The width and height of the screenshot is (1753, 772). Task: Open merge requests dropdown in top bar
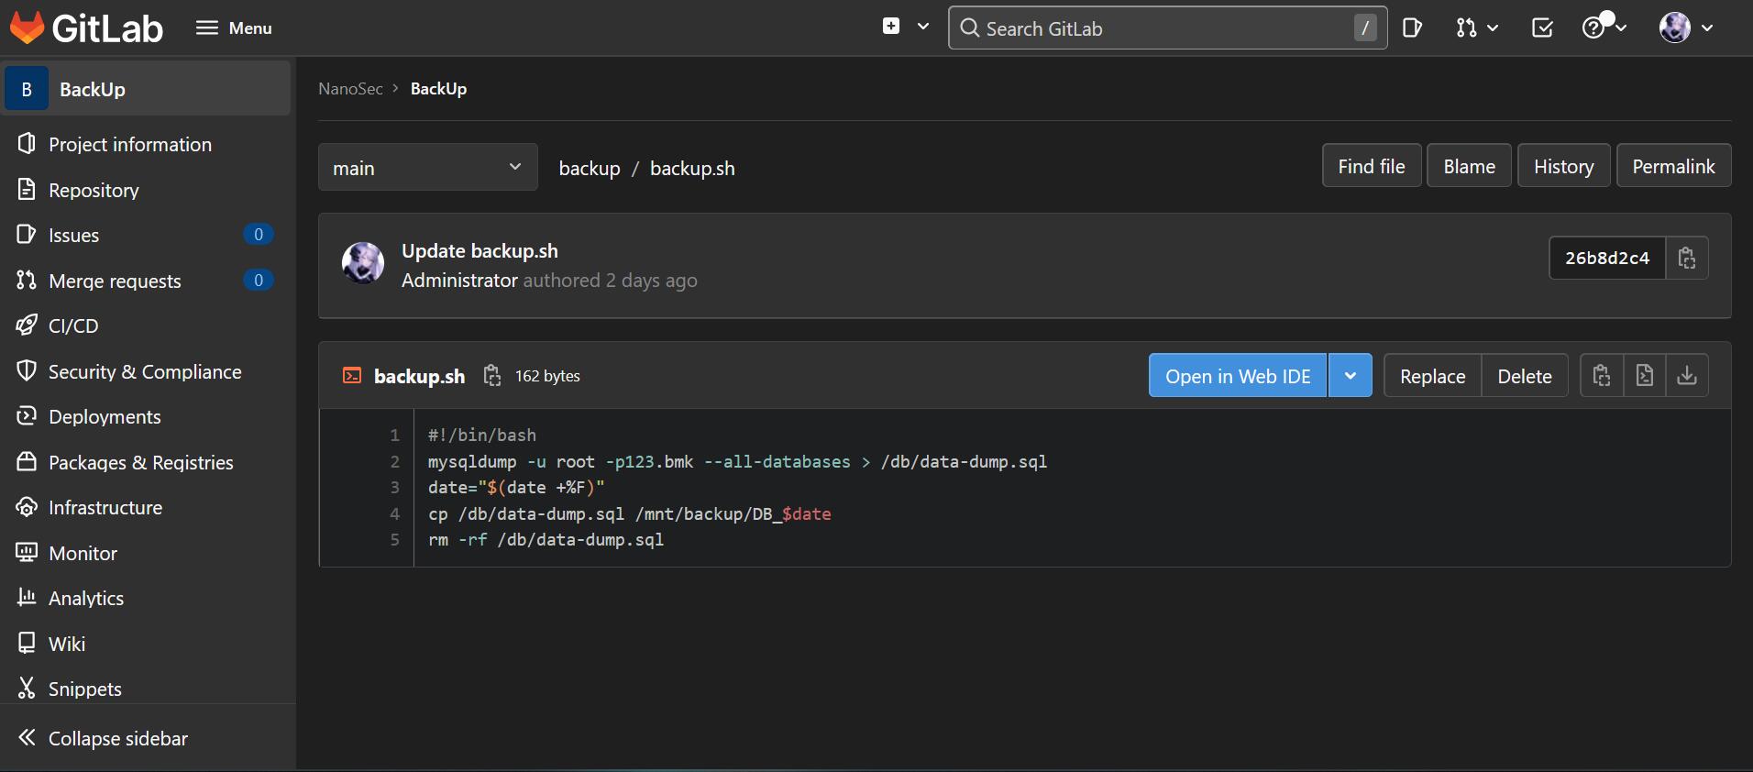pyautogui.click(x=1477, y=28)
